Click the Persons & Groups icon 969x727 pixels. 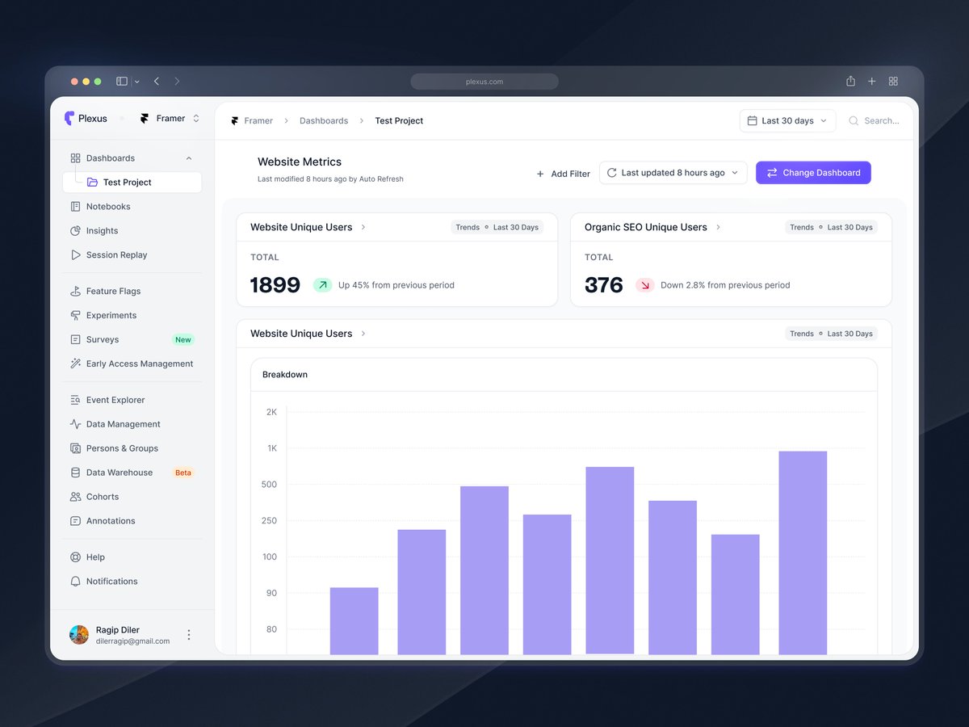(x=75, y=449)
